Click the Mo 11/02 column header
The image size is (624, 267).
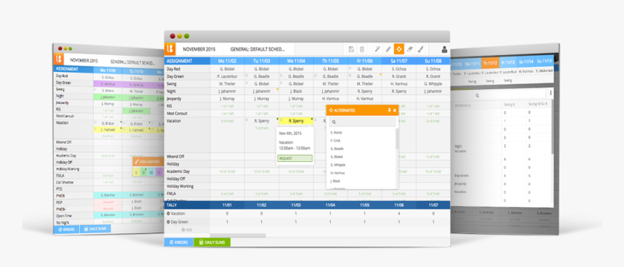point(227,61)
